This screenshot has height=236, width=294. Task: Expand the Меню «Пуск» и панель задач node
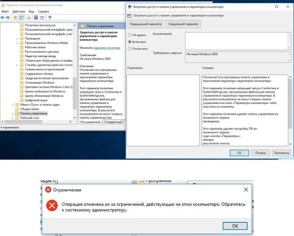pyautogui.click(x=12, y=105)
